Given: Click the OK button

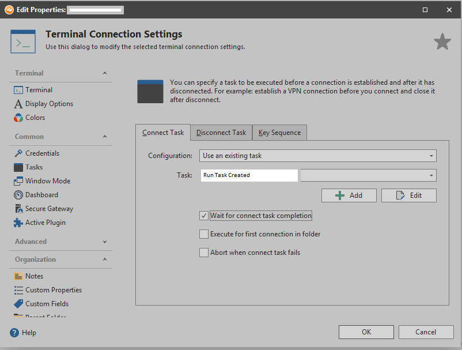Looking at the screenshot, I should pos(366,332).
